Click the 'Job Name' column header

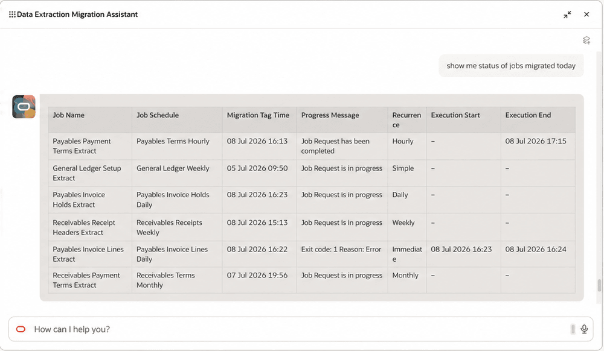(x=90, y=120)
